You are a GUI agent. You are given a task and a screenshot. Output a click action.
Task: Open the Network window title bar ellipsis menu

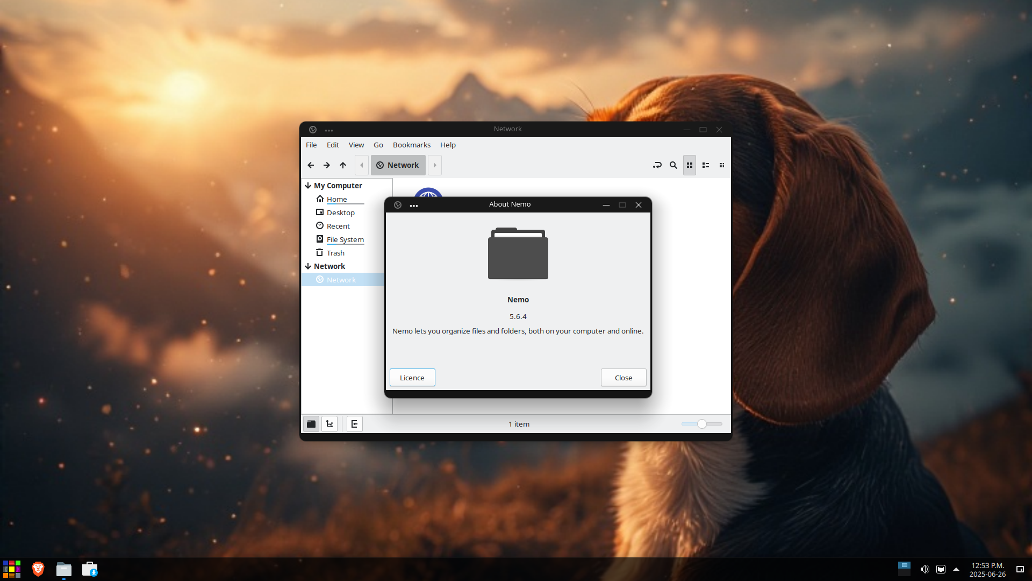coord(329,130)
